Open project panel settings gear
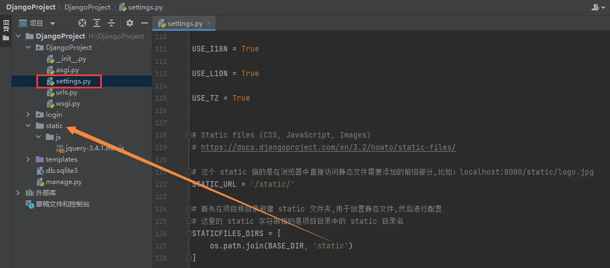 [x=129, y=23]
